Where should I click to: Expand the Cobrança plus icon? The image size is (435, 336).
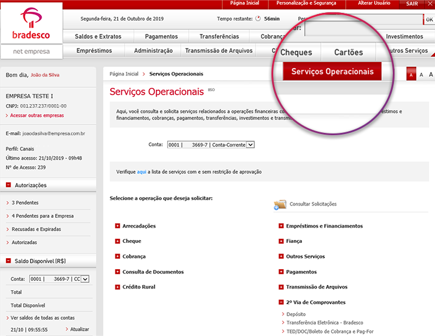click(117, 256)
